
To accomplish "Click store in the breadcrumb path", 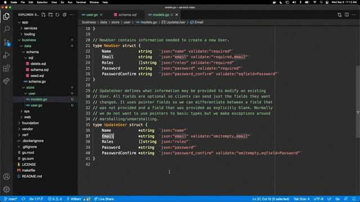I will (x=115, y=22).
